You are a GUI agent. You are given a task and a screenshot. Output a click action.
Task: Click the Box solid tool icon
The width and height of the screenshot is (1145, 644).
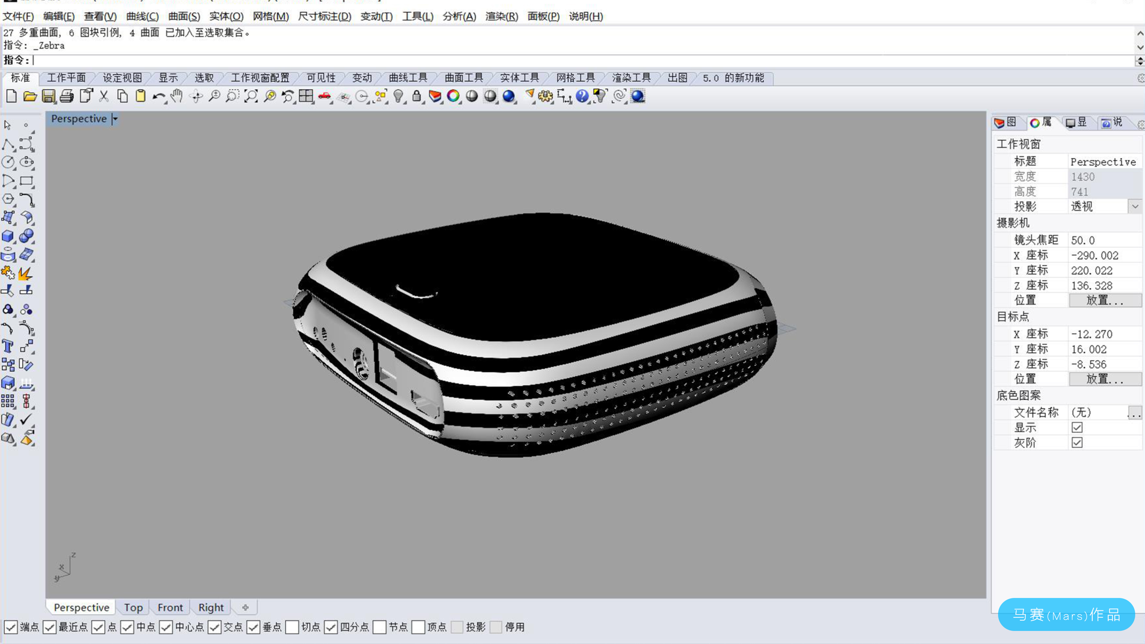pyautogui.click(x=8, y=236)
